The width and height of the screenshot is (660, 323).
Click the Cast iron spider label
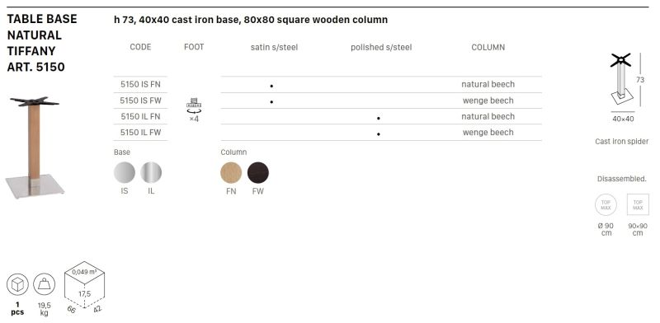click(x=622, y=142)
